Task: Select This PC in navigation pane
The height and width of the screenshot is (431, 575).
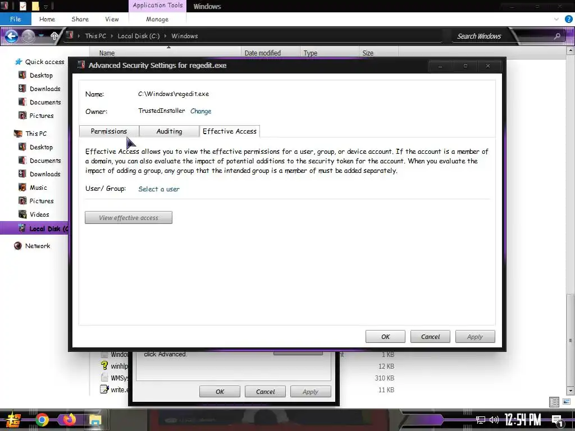Action: click(x=36, y=134)
